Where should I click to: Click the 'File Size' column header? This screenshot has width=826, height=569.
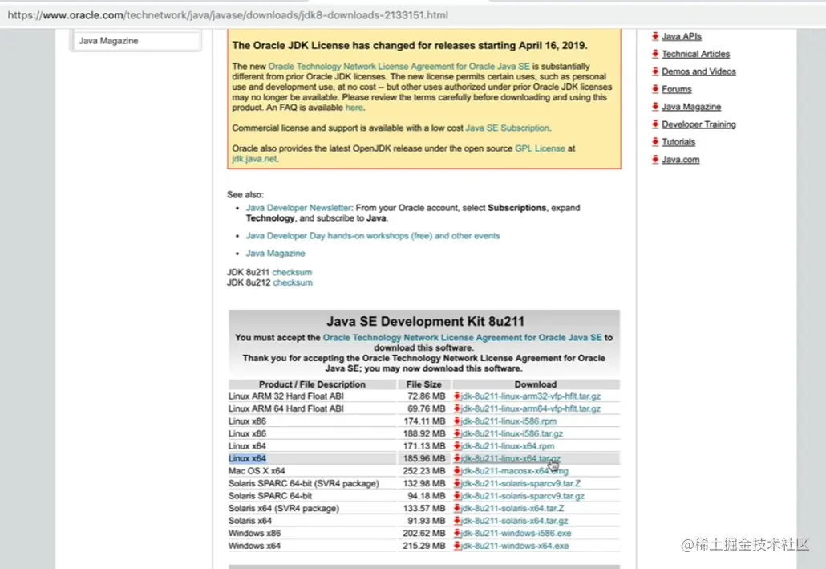(x=424, y=384)
